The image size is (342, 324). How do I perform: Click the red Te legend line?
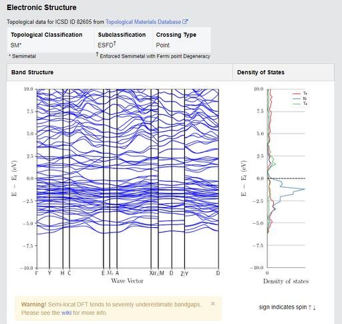click(297, 94)
